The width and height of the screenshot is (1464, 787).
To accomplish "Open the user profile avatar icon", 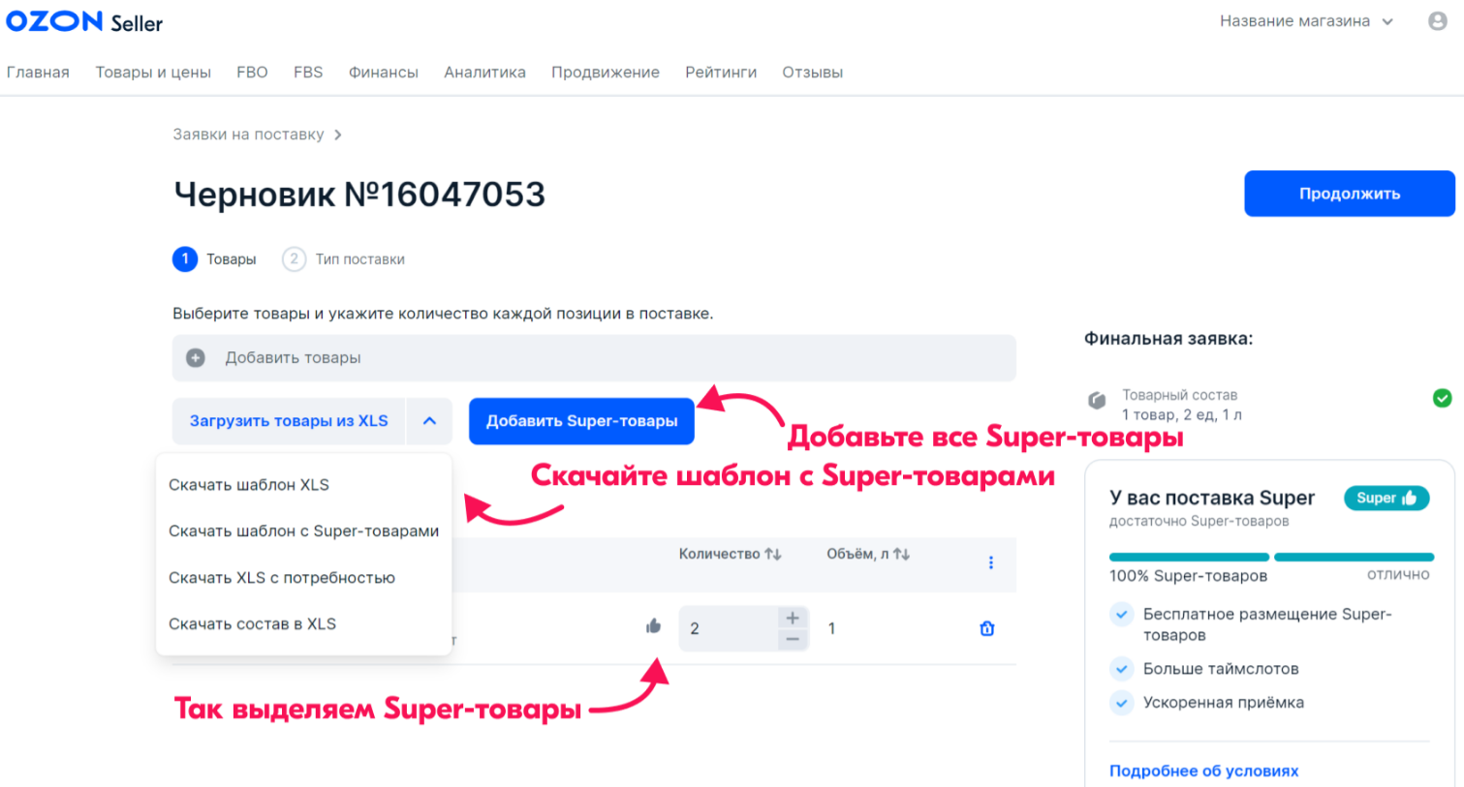I will point(1438,21).
